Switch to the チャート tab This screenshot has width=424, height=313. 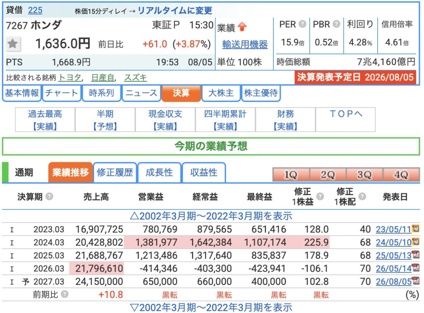[x=62, y=93]
